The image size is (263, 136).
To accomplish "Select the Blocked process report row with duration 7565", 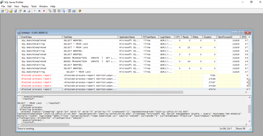I will pos(133,75).
